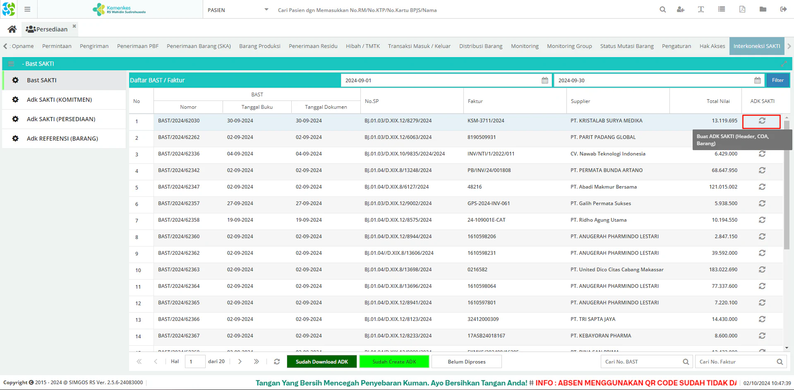Click the search magnifier icon in header
The height and width of the screenshot is (390, 794).
662,10
